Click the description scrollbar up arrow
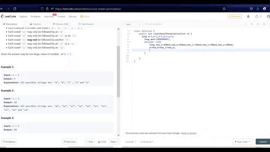Image resolution: width=270 pixels, height=152 pixels. pyautogui.click(x=118, y=29)
